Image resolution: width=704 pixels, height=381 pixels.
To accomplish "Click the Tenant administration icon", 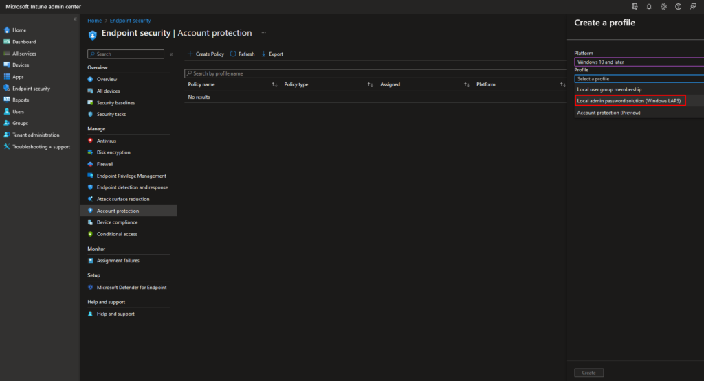I will pyautogui.click(x=7, y=135).
